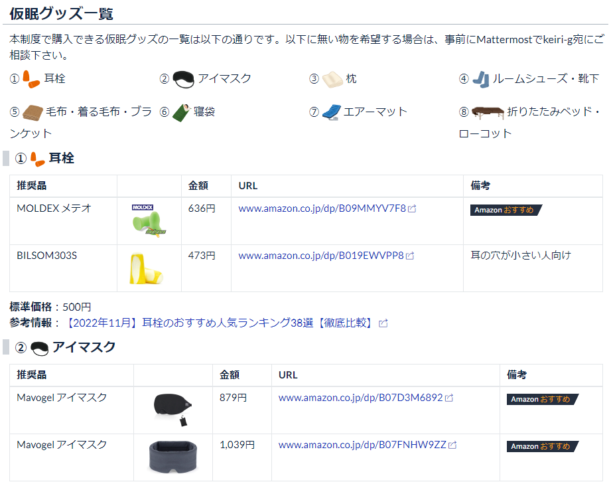Click the folding bed icon beside 折りたたみベッド
611x488 pixels.
coord(488,112)
